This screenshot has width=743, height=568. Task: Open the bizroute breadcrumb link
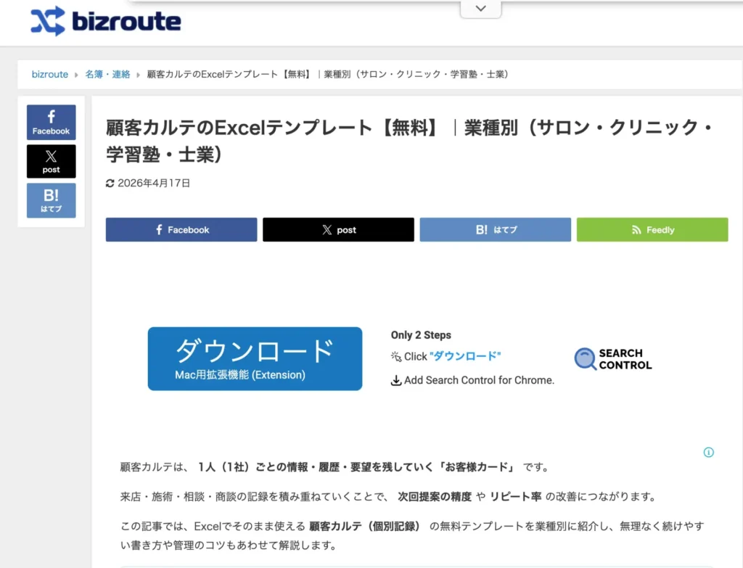click(50, 75)
